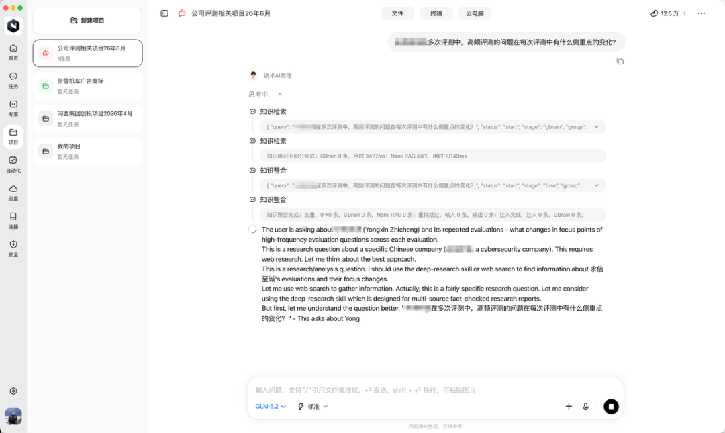Open the 专家 experts sidebar icon
725x433 pixels.
click(13, 109)
